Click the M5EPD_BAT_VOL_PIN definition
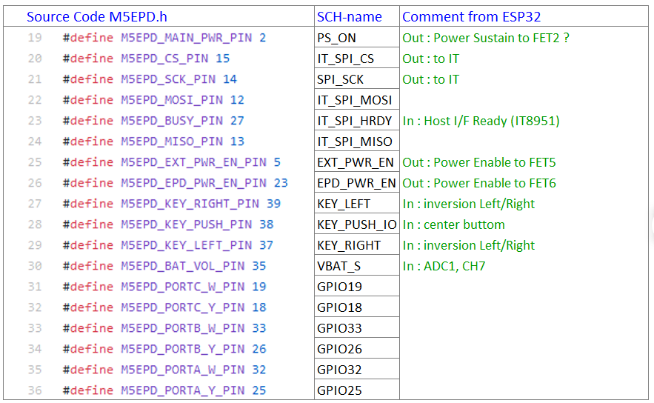654x403 pixels. tap(164, 266)
